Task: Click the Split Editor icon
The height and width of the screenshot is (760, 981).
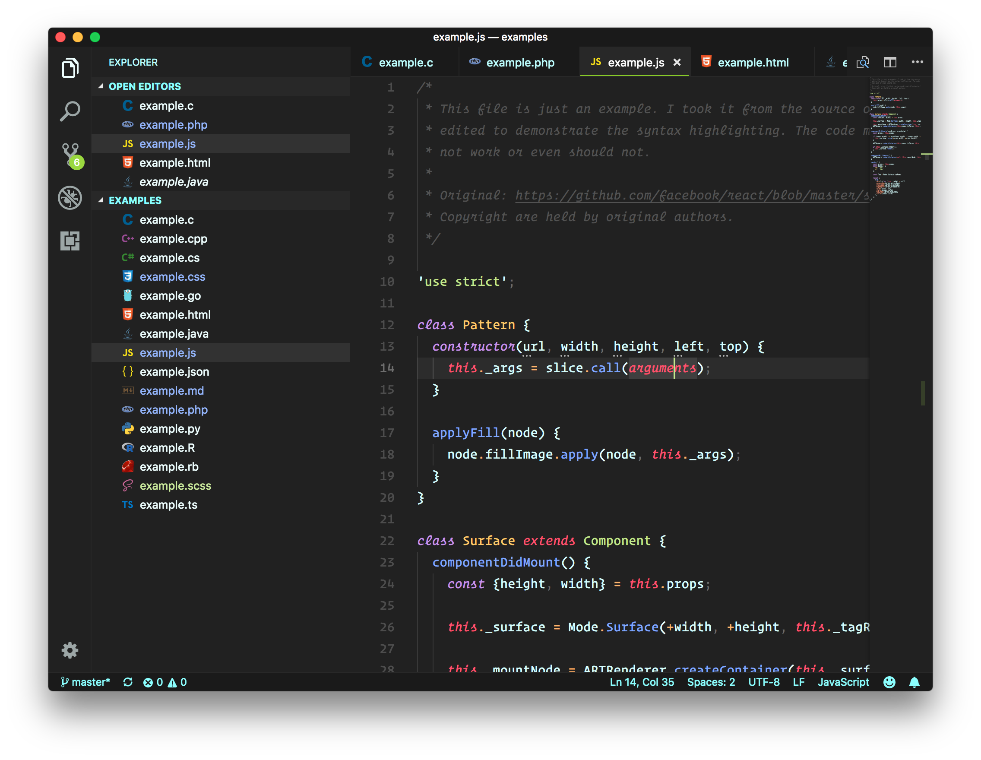Action: point(890,63)
